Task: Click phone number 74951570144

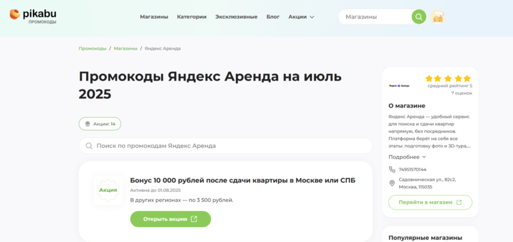Action: 413,169
